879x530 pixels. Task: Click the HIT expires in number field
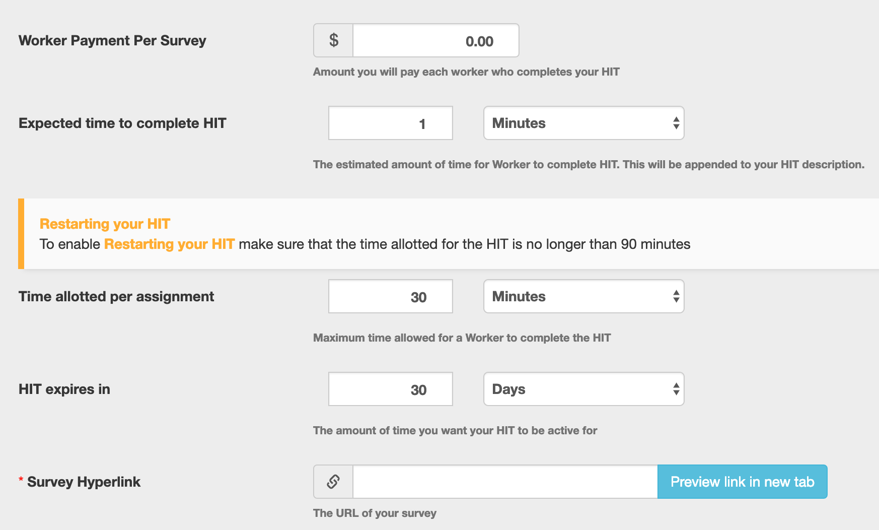coord(391,389)
